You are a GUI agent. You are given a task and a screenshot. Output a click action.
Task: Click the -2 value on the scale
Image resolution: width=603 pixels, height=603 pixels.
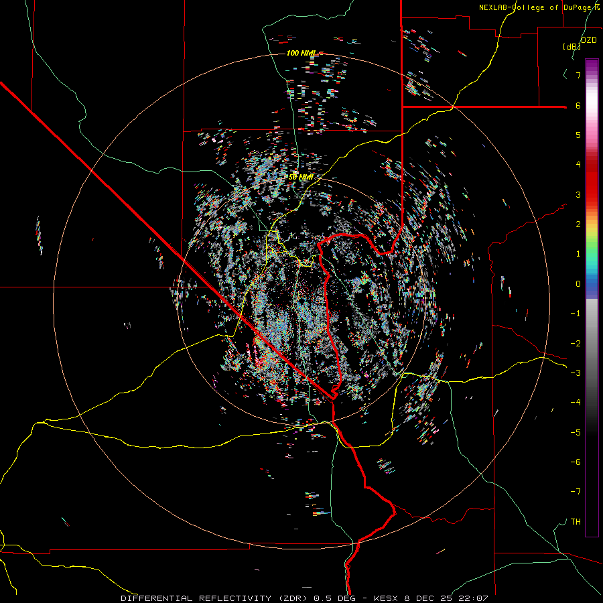pyautogui.click(x=576, y=344)
